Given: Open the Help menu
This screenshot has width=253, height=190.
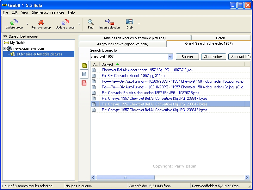Looking at the screenshot, I should coord(71,12).
